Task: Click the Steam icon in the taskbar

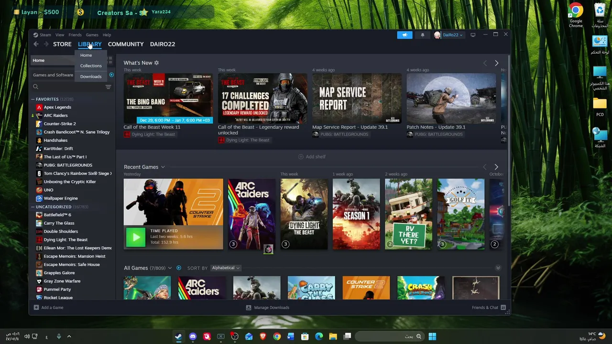Action: pyautogui.click(x=178, y=336)
